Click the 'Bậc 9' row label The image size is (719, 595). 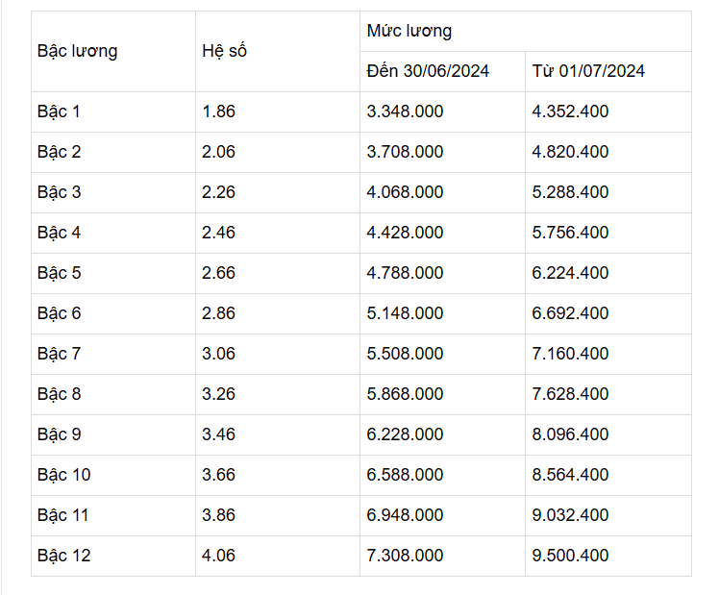click(59, 434)
